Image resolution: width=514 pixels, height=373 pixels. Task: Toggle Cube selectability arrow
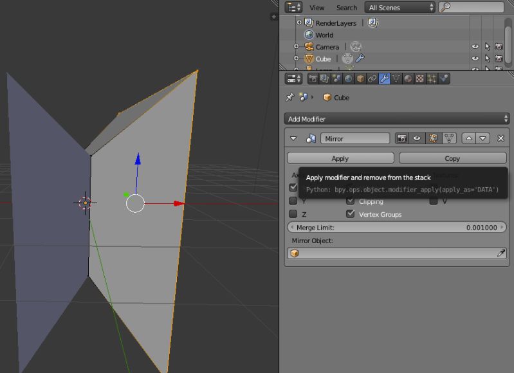click(487, 59)
